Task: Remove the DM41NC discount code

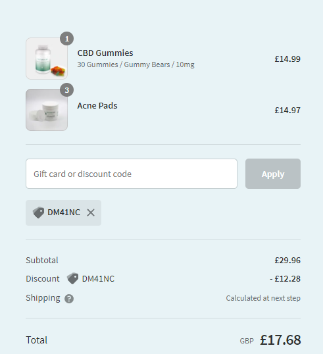Action: [x=91, y=213]
